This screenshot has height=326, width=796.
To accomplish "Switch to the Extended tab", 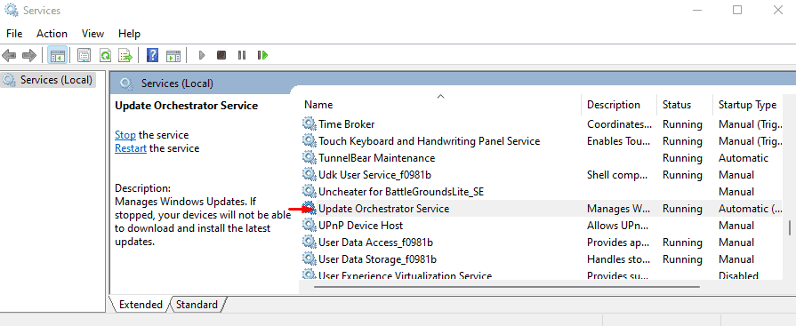I will 141,304.
